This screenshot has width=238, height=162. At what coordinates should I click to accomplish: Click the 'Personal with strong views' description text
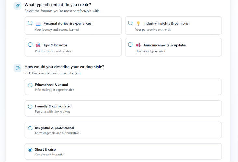(x=52, y=112)
